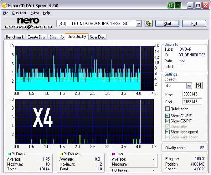Switch to the Benchmark tab

click(x=15, y=37)
